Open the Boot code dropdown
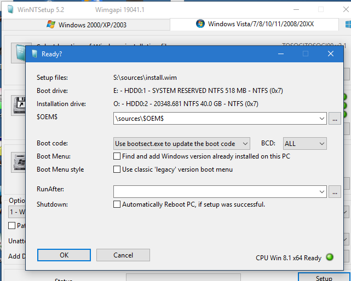 tap(182, 143)
